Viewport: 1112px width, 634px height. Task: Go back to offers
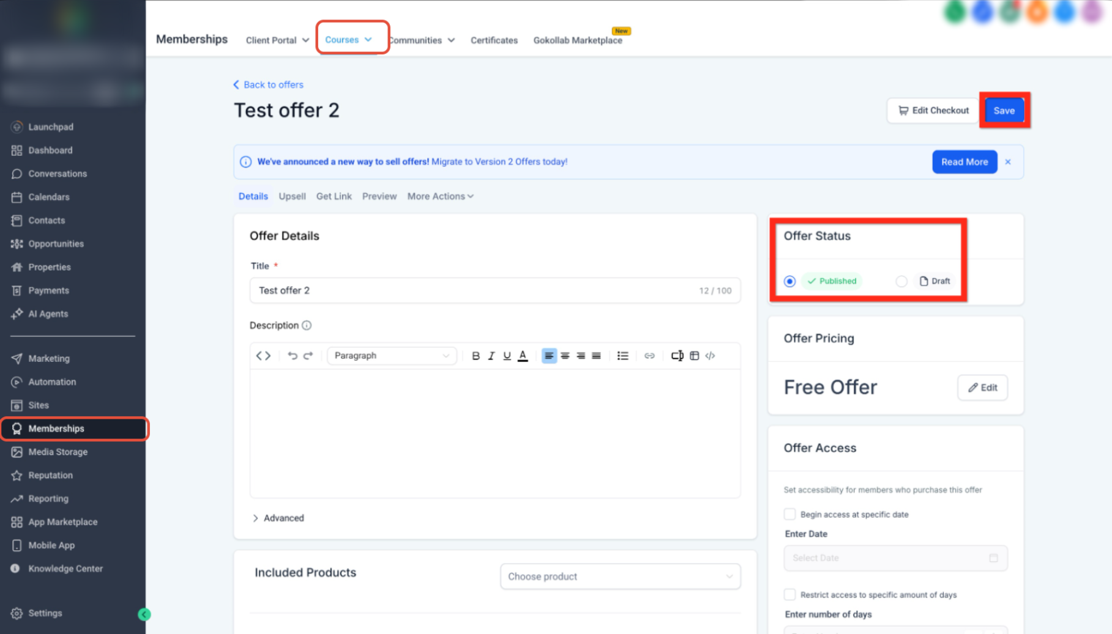click(x=268, y=85)
